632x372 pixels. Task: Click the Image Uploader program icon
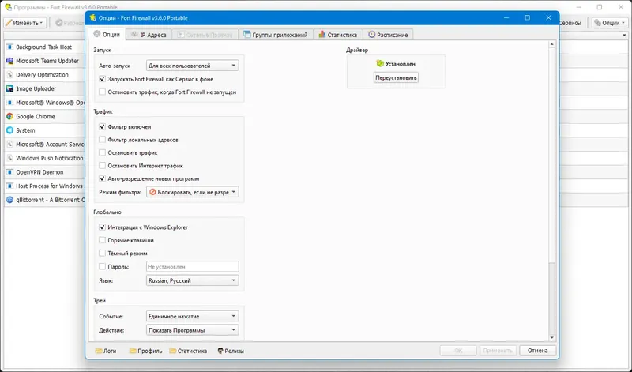pos(9,88)
